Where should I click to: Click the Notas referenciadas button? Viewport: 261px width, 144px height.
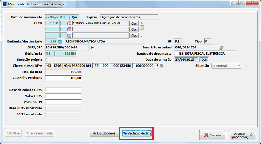point(40,133)
